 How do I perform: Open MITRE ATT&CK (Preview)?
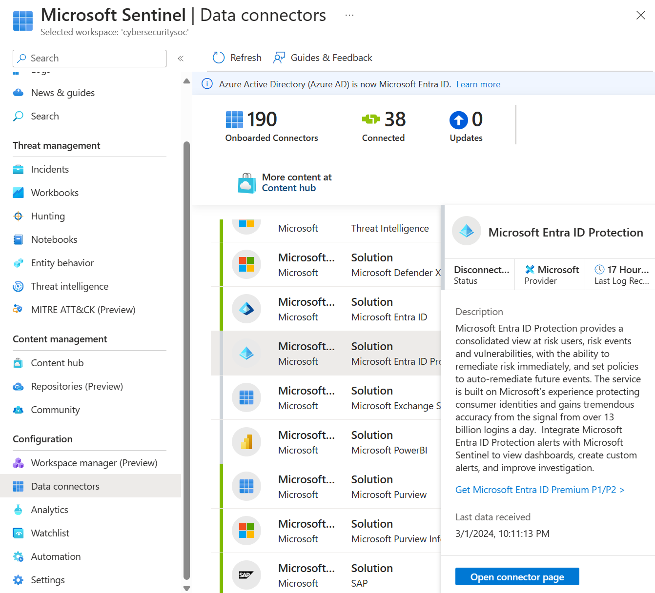[83, 310]
